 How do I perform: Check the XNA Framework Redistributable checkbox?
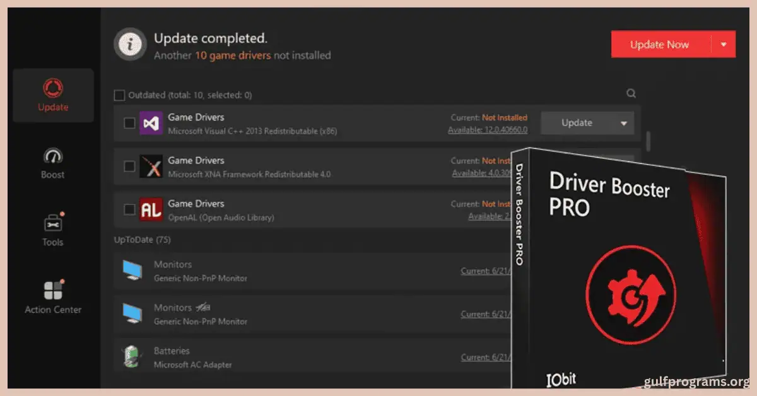click(x=129, y=166)
